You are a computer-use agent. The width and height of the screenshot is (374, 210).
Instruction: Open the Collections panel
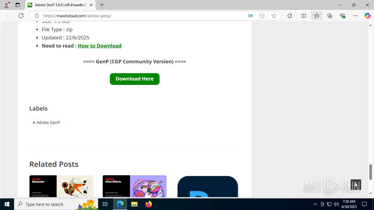tap(330, 16)
